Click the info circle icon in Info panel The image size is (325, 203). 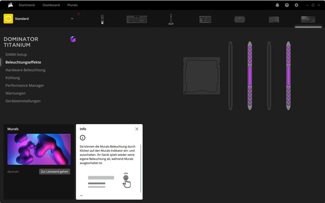pos(82,138)
